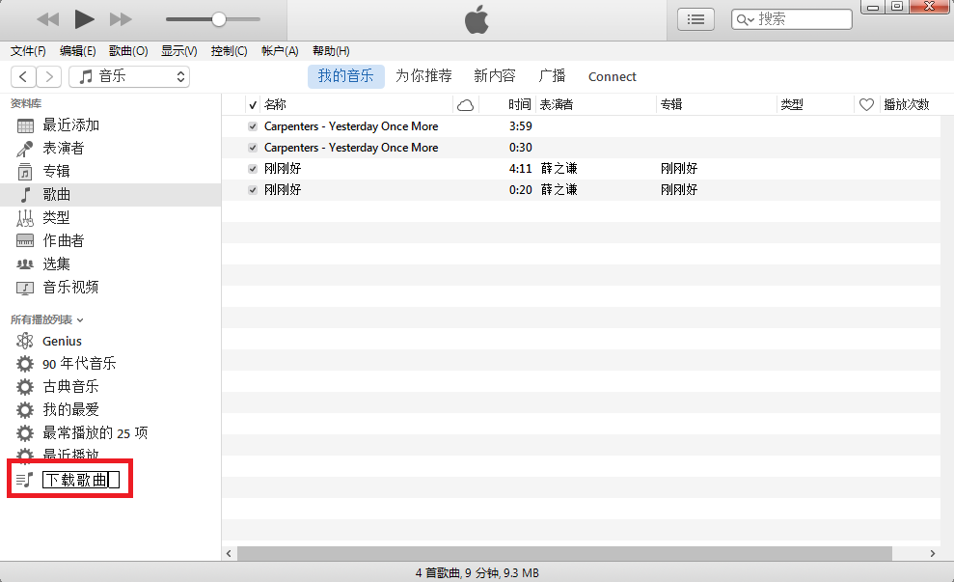Open the list view button in toolbar

coord(695,19)
